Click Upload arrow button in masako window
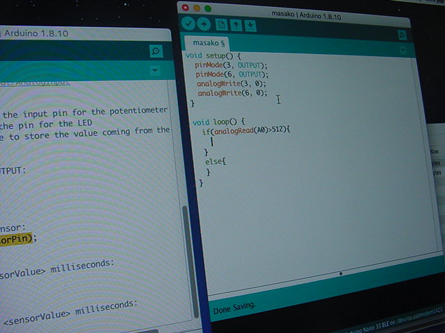Viewport: 445px width, 333px height. click(204, 24)
